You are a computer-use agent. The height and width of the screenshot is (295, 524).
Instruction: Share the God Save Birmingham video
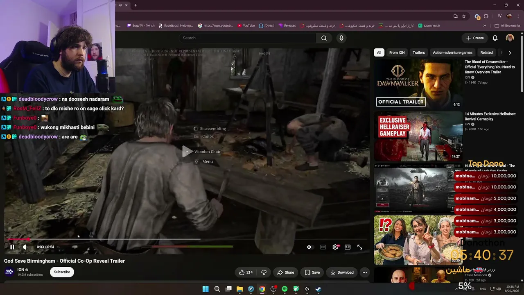point(285,272)
